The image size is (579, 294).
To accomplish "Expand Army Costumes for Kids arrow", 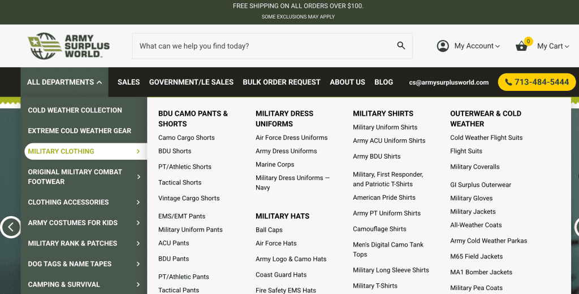I will coord(138,223).
